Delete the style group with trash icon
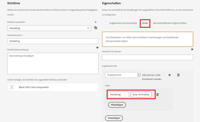 coord(178,75)
